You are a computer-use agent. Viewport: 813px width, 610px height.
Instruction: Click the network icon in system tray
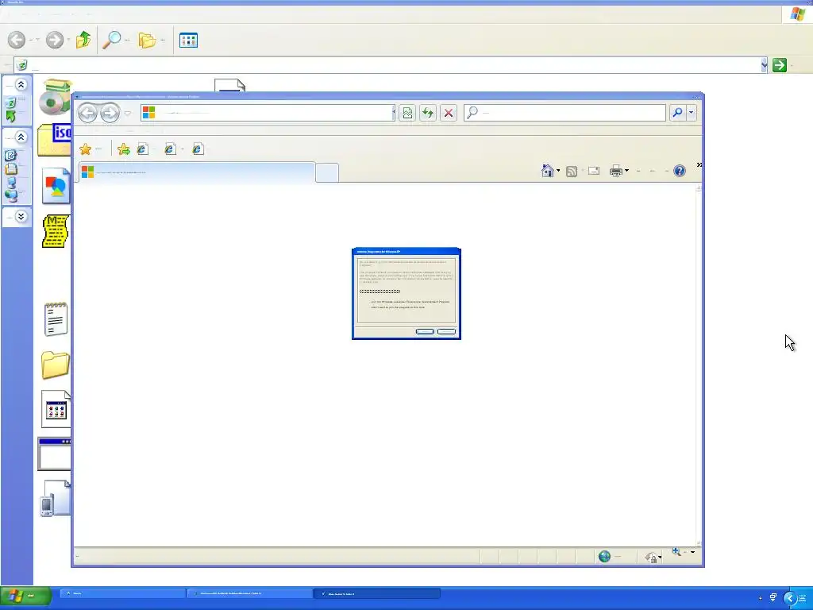773,597
